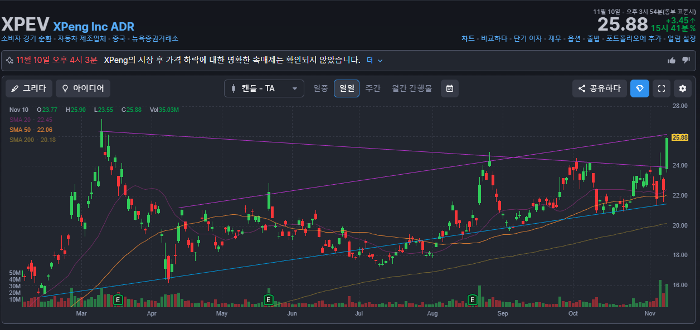Switch to 일중 intraday interval
Image resolution: width=700 pixels, height=330 pixels.
[320, 88]
